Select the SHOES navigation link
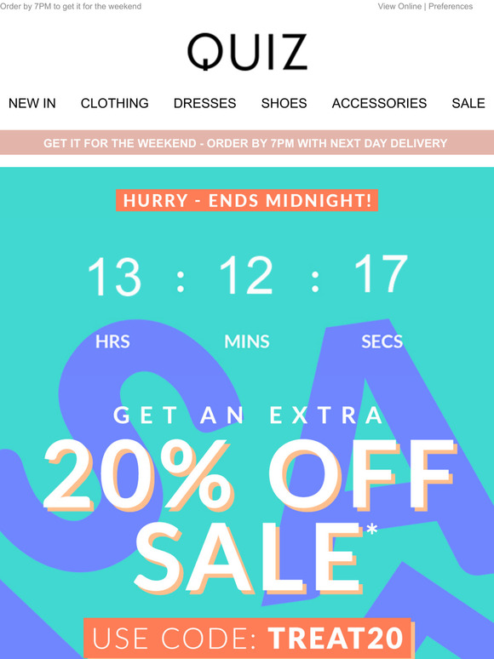The width and height of the screenshot is (494, 659). 284,103
